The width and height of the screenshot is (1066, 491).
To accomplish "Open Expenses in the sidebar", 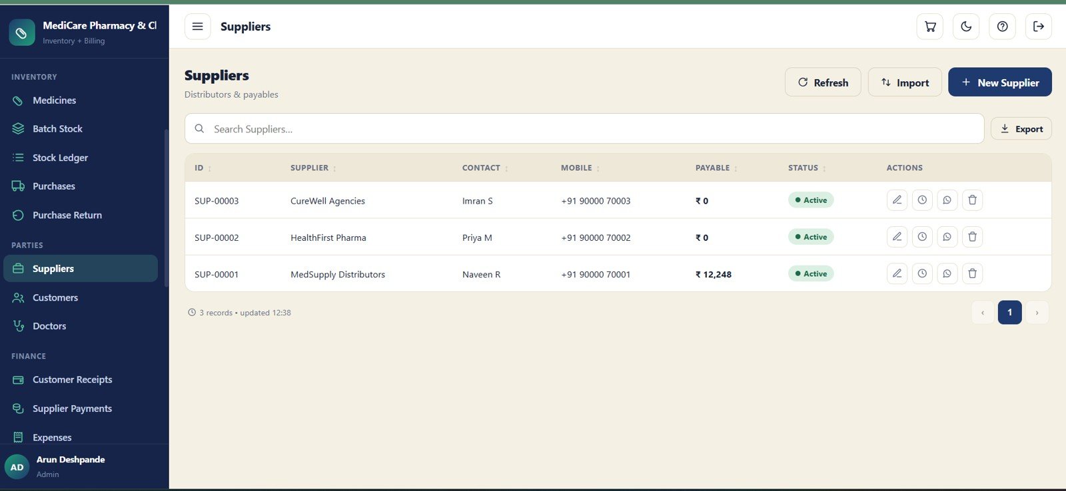I will coord(81,437).
